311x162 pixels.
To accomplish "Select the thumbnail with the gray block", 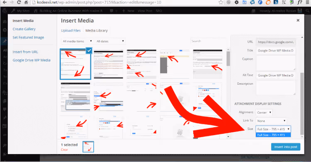I will pyautogui.click(x=175, y=64).
